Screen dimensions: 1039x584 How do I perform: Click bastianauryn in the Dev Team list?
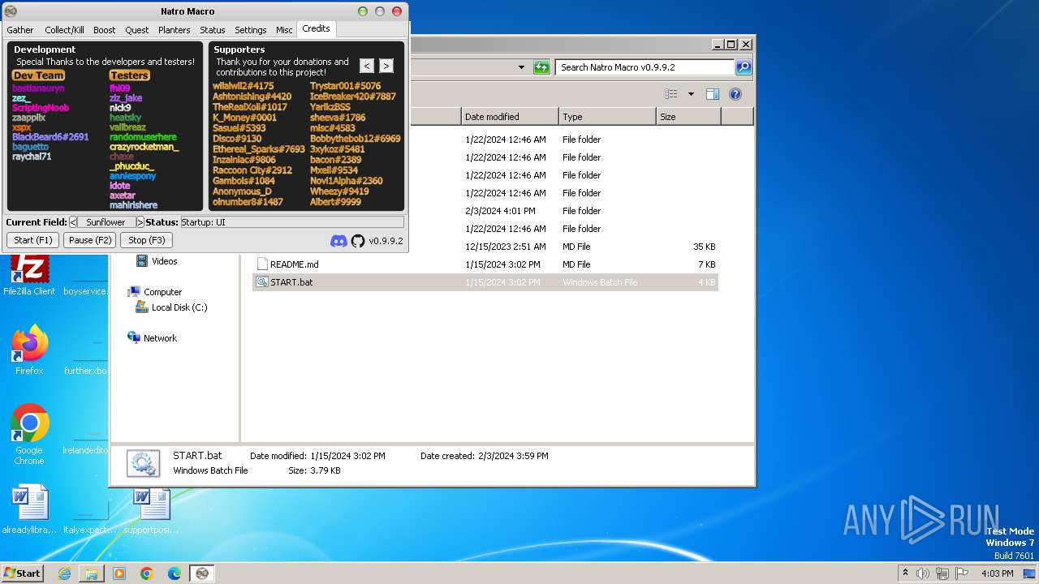pyautogui.click(x=38, y=88)
